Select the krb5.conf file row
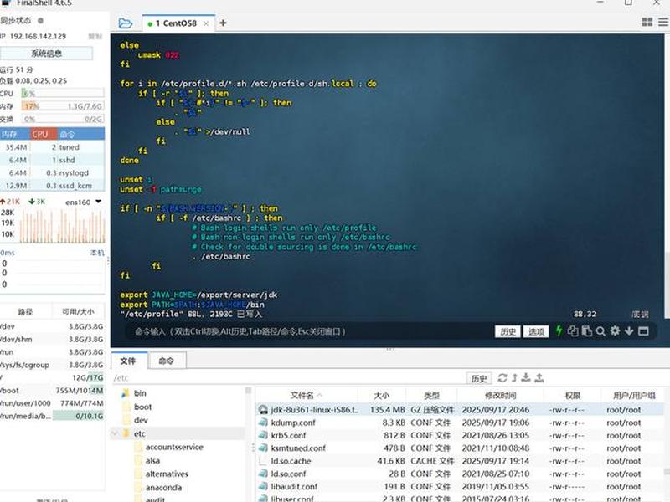This screenshot has height=502, width=670. click(459, 435)
